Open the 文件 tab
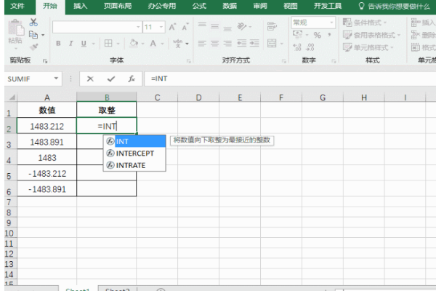This screenshot has height=291, width=436. point(17,6)
